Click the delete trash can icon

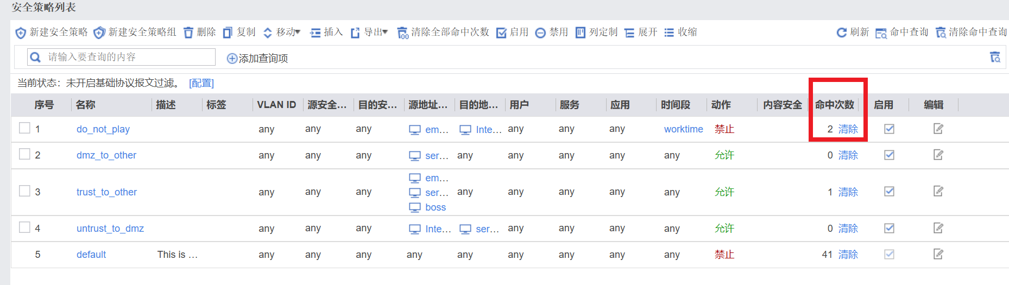pos(188,33)
